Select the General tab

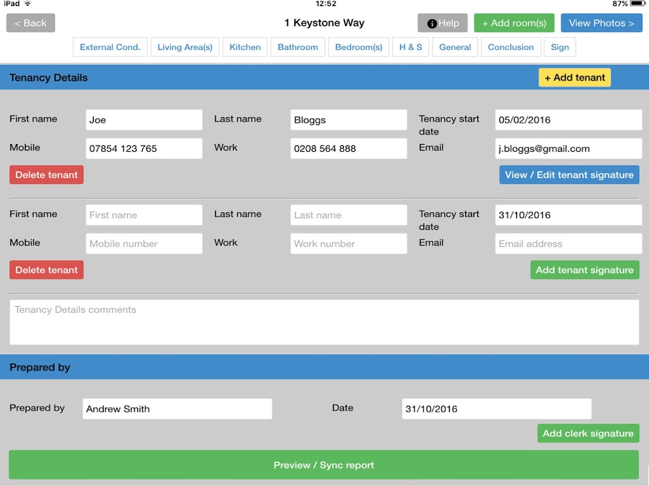[455, 47]
